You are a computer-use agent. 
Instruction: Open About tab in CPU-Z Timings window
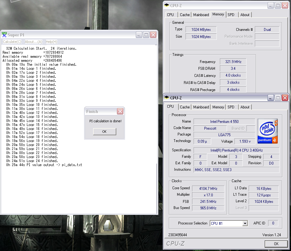coord(245,15)
